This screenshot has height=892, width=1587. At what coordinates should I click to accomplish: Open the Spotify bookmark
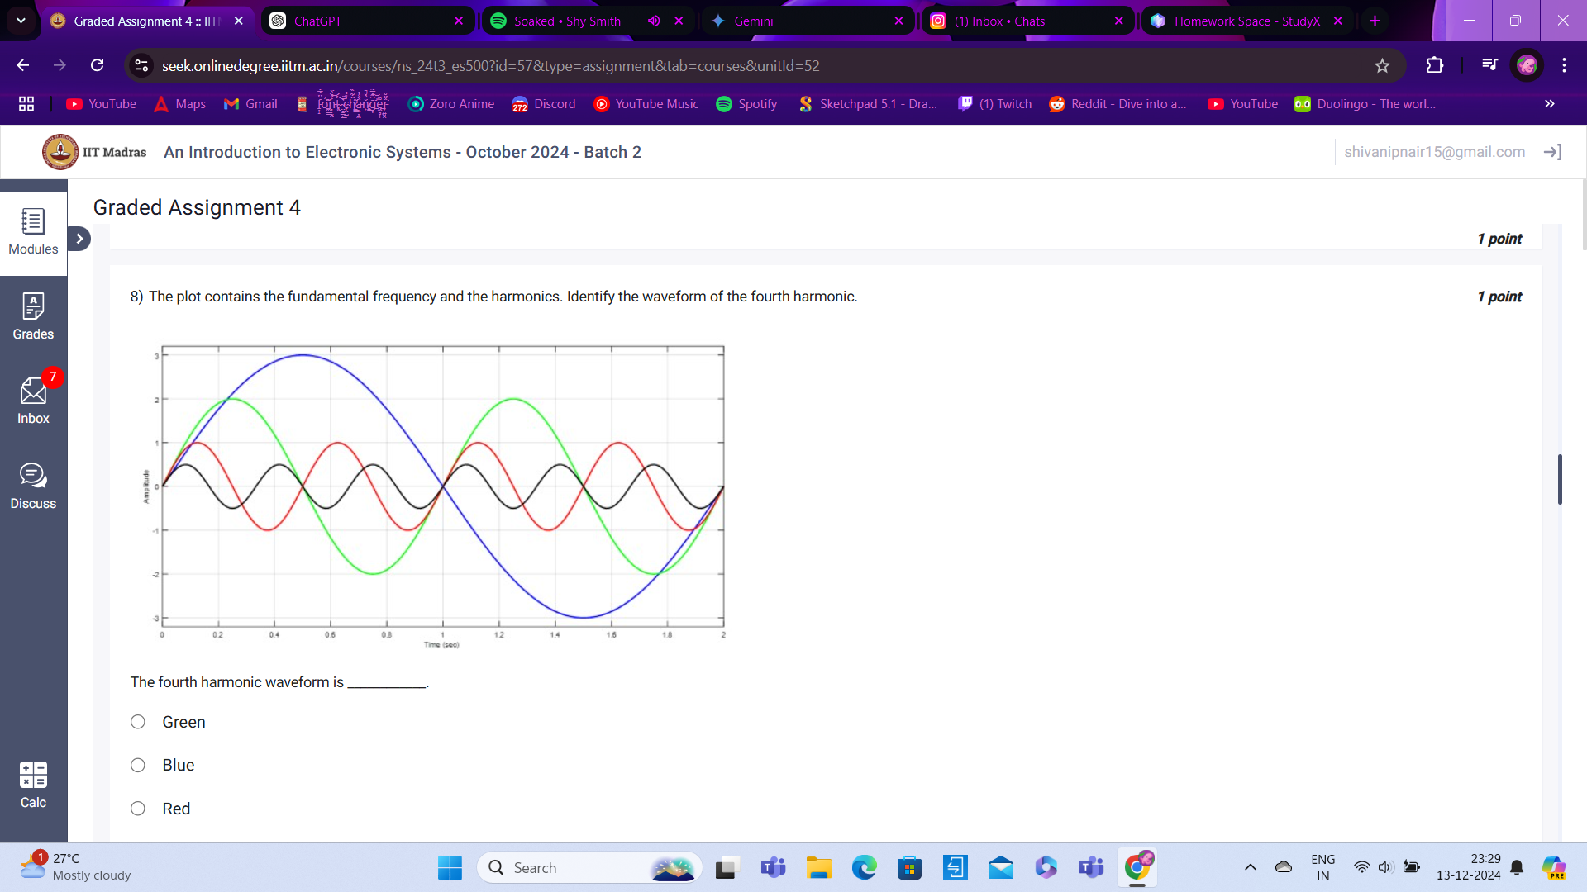click(746, 104)
